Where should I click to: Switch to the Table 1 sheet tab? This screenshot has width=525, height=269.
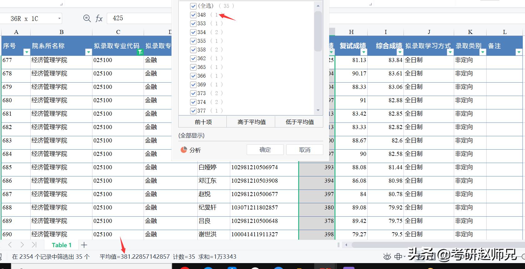(x=62, y=245)
